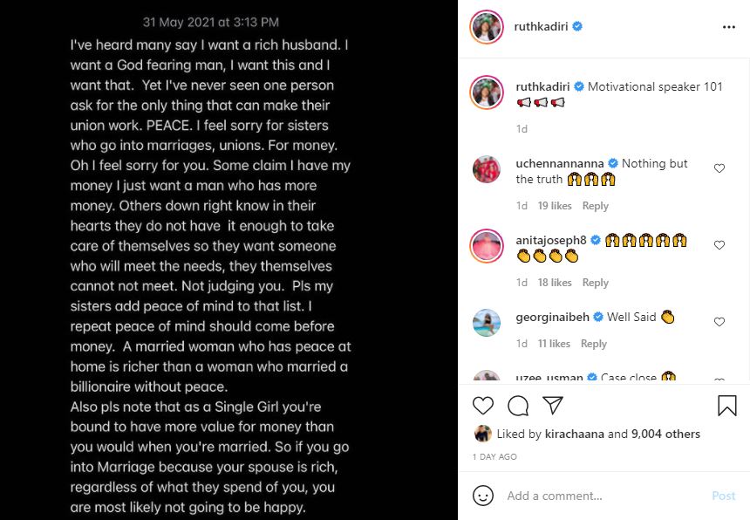The image size is (750, 520).
Task: Reply to anitajoseph8's comment
Action: (x=596, y=283)
